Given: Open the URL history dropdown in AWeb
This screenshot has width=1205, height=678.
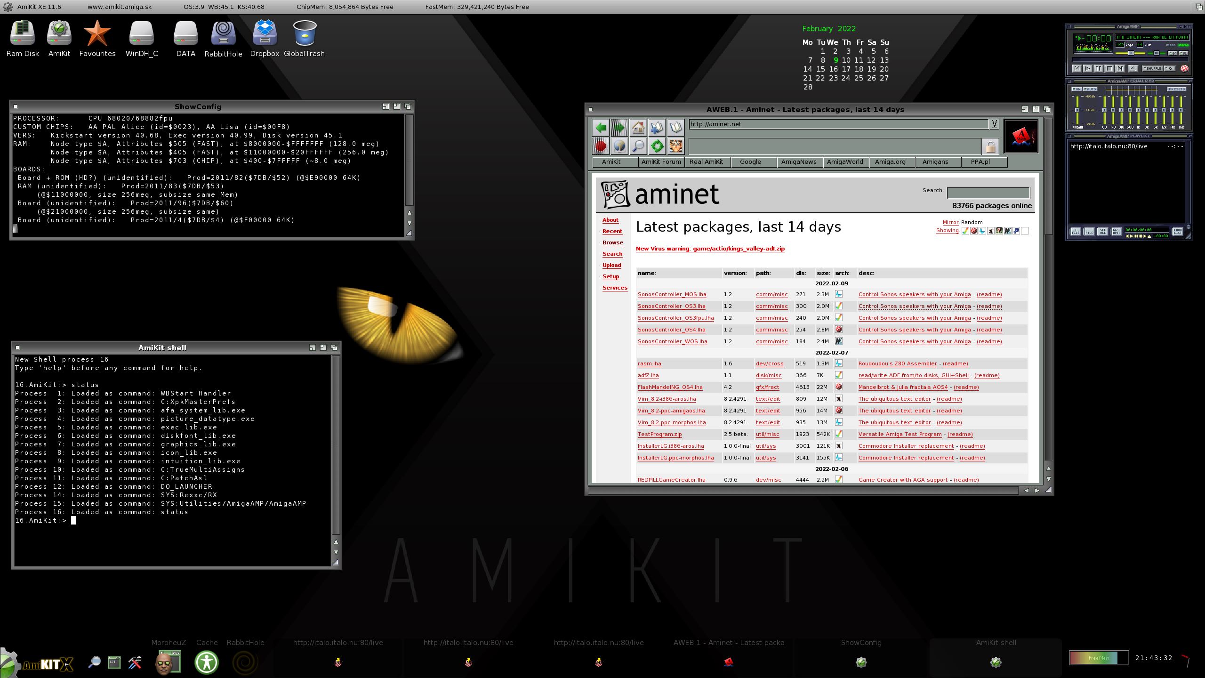Looking at the screenshot, I should pos(994,124).
